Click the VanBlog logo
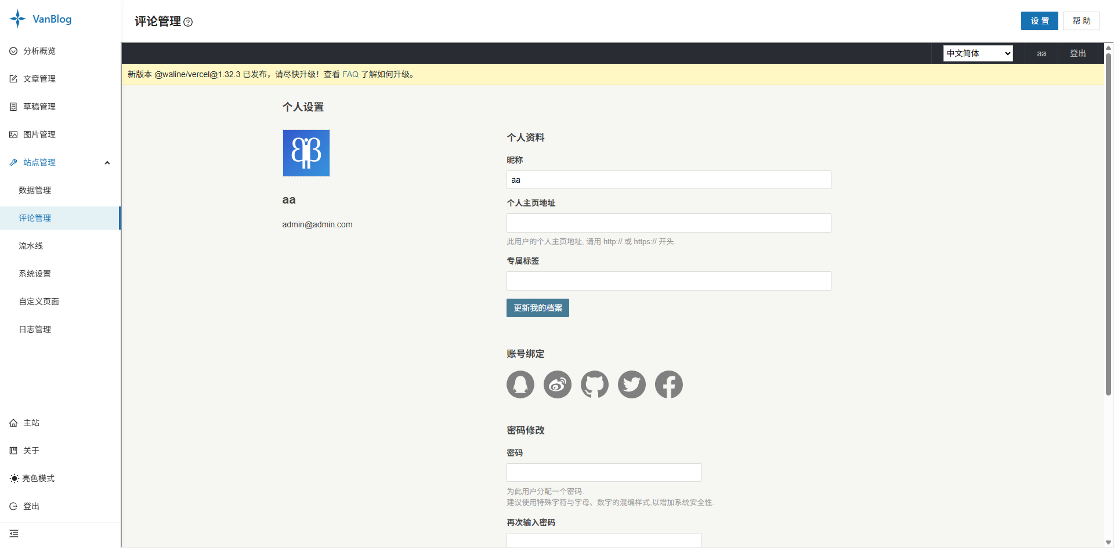Image resolution: width=1114 pixels, height=548 pixels. pyautogui.click(x=41, y=19)
